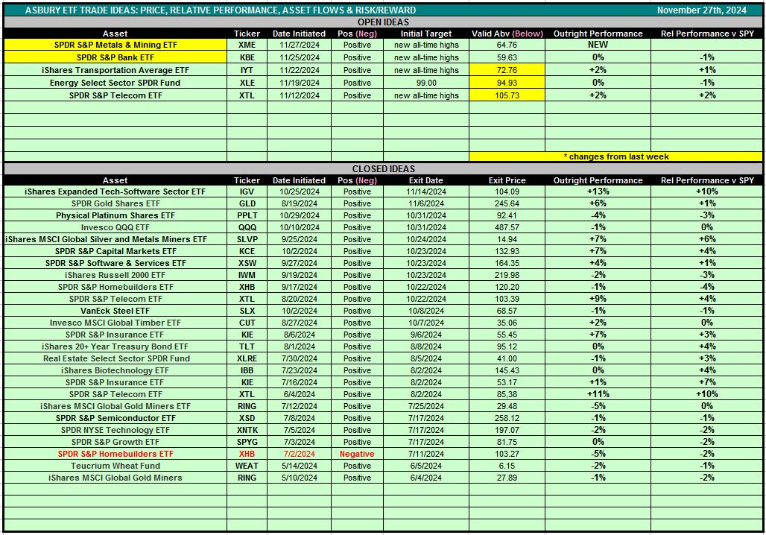The height and width of the screenshot is (535, 766).
Task: Select the OPEN IDEAS section header
Action: 382,22
